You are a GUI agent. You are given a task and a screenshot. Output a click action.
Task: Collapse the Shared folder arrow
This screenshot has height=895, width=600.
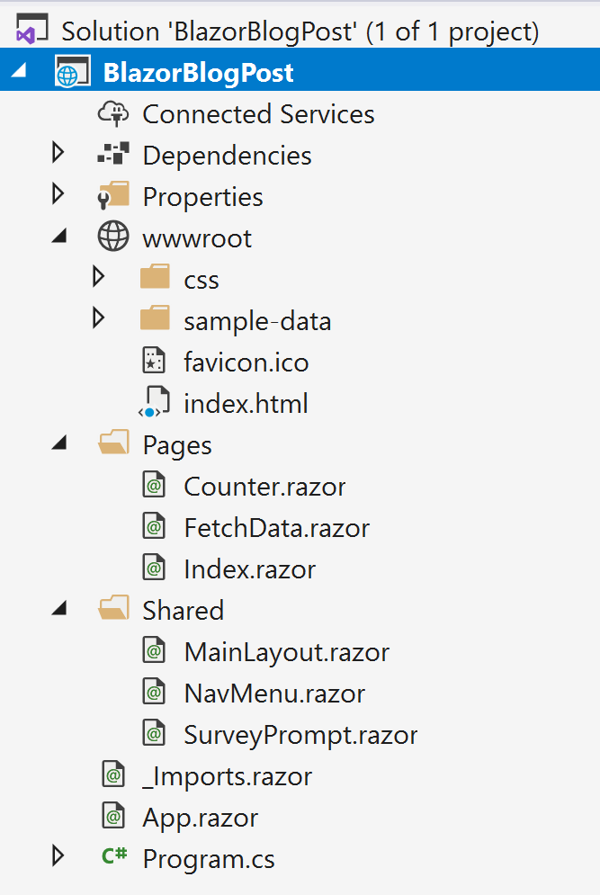click(x=59, y=608)
